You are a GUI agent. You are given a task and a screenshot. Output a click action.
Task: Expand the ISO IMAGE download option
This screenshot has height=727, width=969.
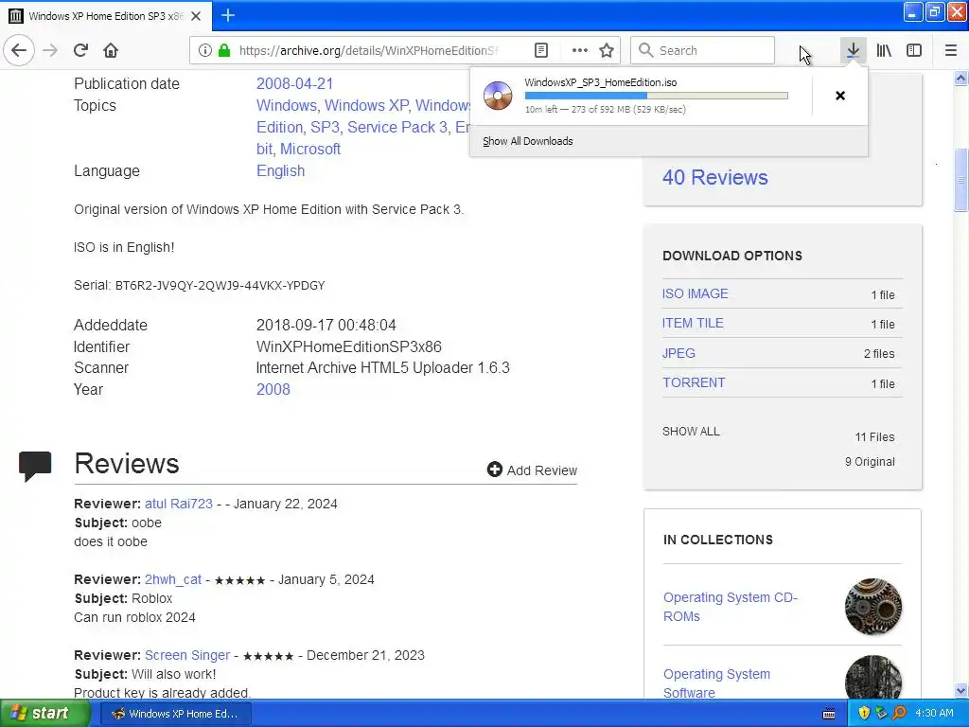696,293
